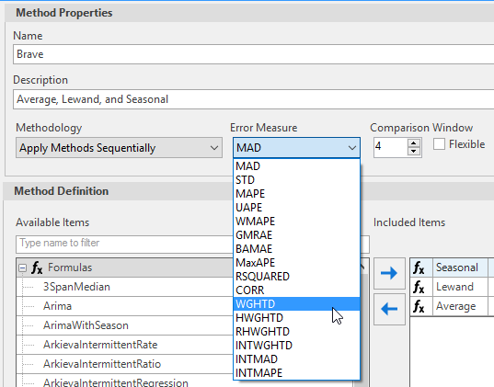Enable the Flexible checkbox
494x387 pixels.
pyautogui.click(x=439, y=144)
